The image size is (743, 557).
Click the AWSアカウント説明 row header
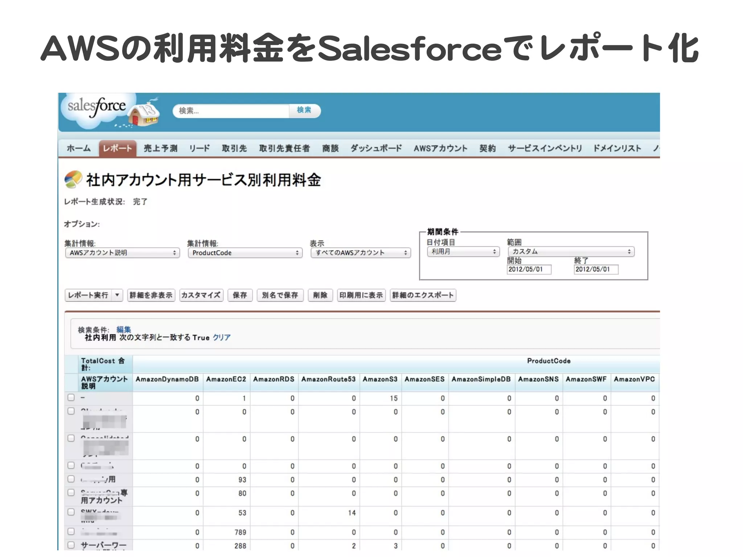pos(104,383)
